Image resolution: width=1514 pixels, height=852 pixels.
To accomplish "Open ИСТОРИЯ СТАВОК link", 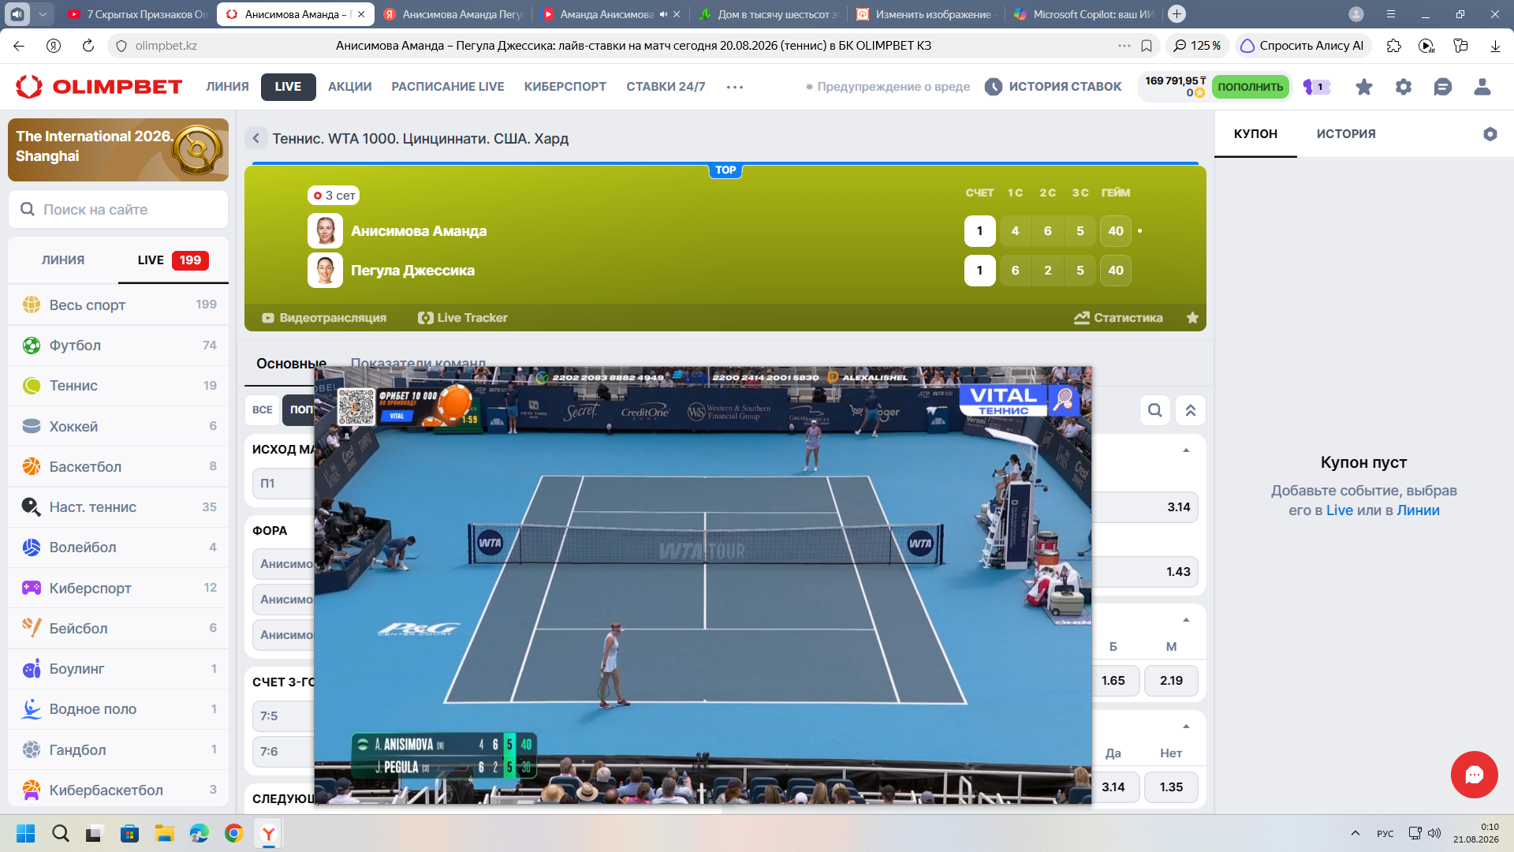I will click(x=1053, y=87).
